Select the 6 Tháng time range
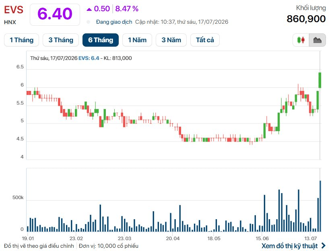334x251 pixels. click(x=101, y=40)
